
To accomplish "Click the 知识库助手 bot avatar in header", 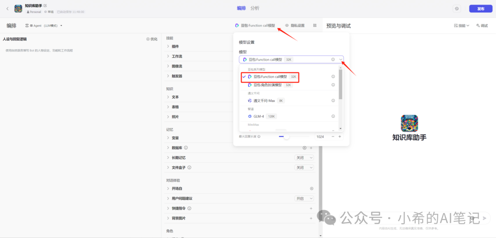I will [x=18, y=9].
